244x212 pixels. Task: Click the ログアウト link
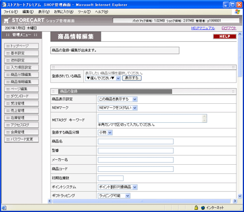pos(229,28)
